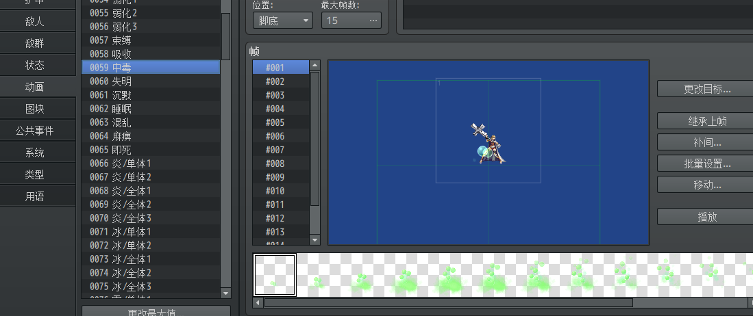Select animation 0066 炎/单体1

151,163
